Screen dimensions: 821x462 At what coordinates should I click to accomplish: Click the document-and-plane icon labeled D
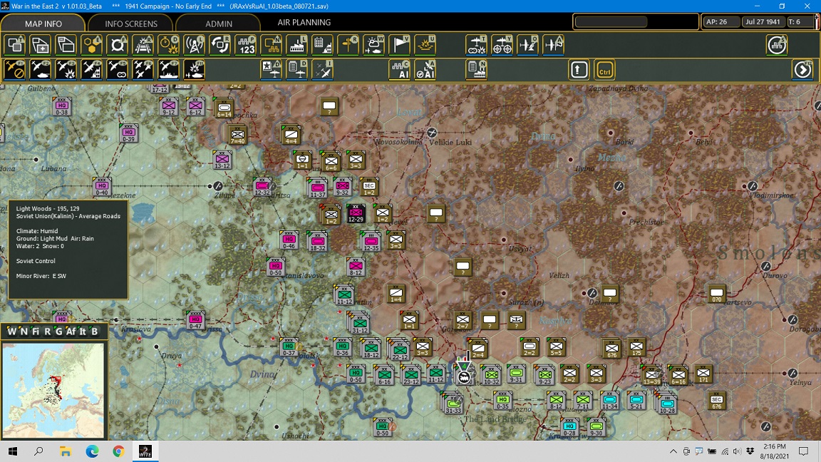pyautogui.click(x=297, y=70)
